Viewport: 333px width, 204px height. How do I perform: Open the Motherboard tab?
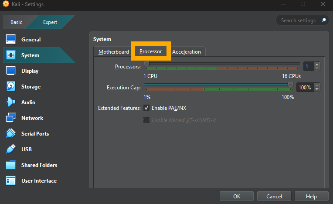point(114,51)
